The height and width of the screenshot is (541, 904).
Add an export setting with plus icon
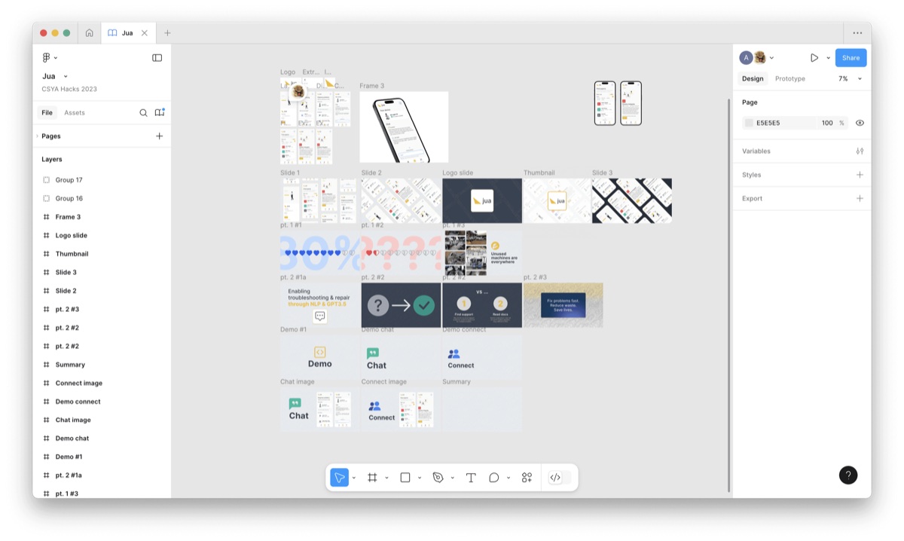860,198
